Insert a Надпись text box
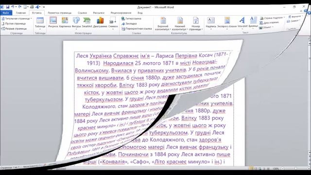 211,23
